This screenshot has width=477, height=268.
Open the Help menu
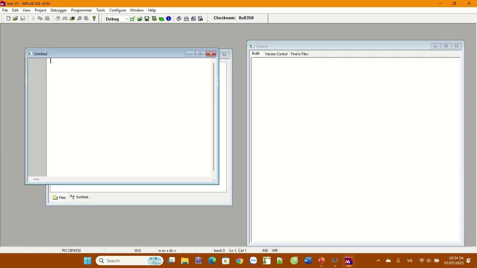pyautogui.click(x=152, y=10)
